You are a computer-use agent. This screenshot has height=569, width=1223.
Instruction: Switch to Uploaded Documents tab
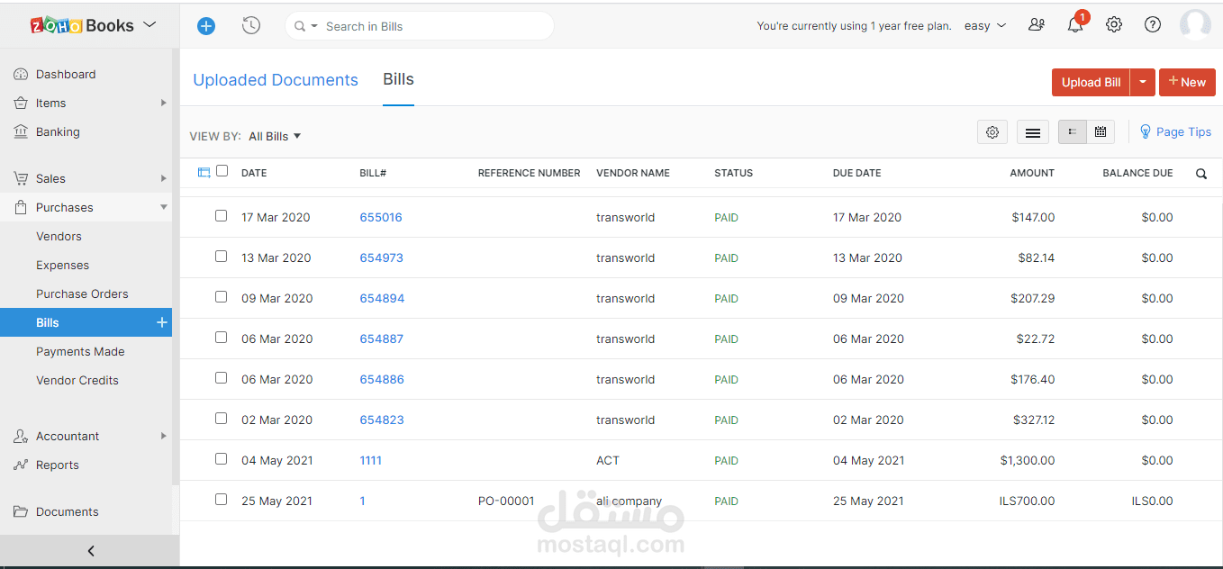pos(276,80)
